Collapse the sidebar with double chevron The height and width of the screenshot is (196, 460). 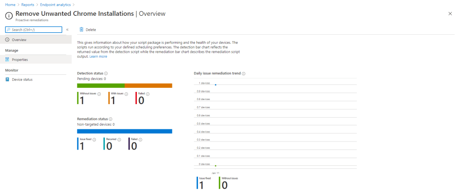tap(67, 30)
